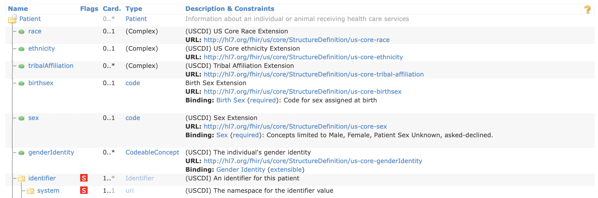Image resolution: width=598 pixels, height=198 pixels.
Task: Open the CodeableConcept type link
Action: point(152,152)
